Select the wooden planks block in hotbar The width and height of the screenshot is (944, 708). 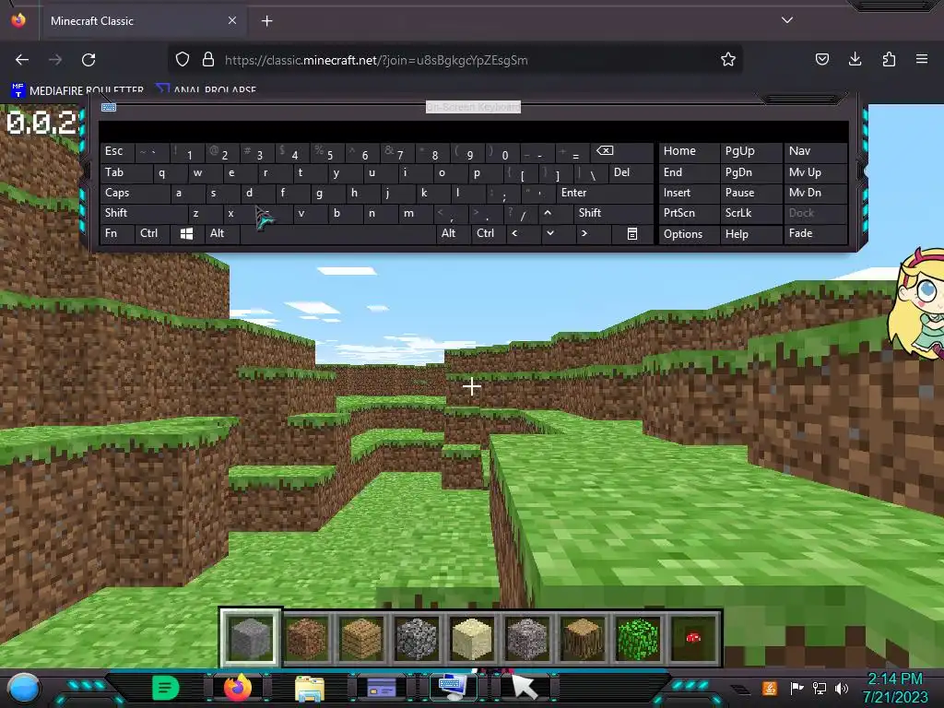(x=361, y=638)
